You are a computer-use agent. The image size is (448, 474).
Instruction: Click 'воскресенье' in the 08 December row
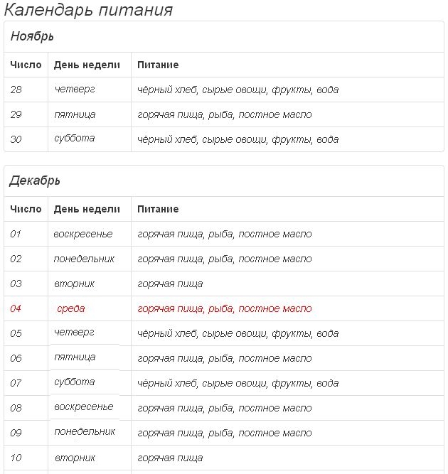[83, 406]
